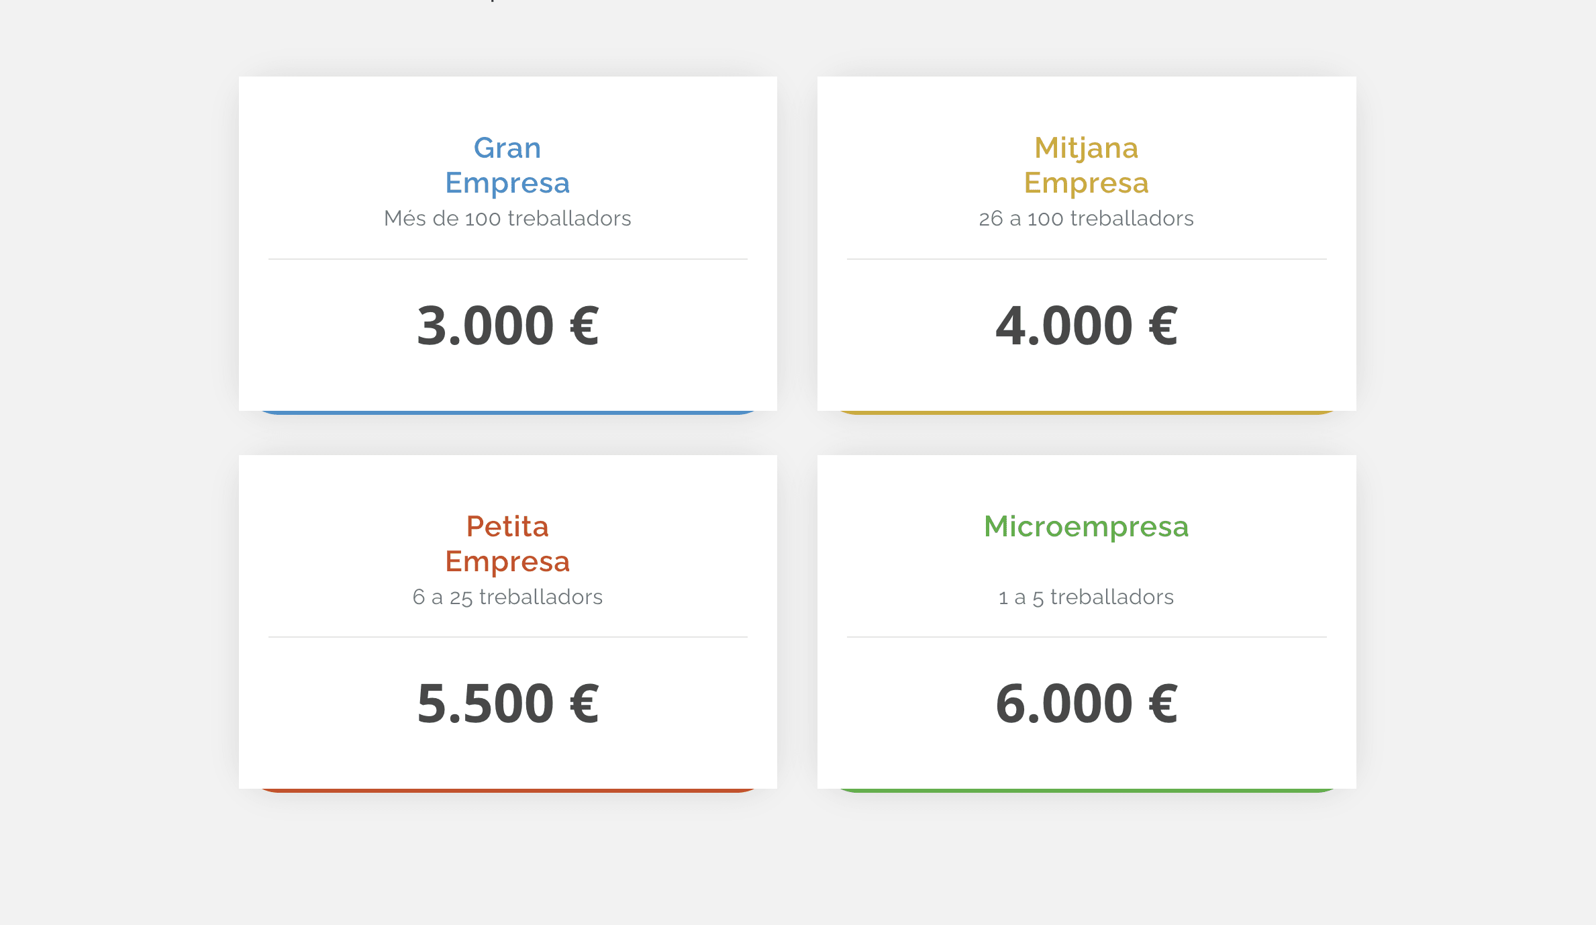Click green bar under Microempresa card
Image resolution: width=1596 pixels, height=925 pixels.
(1086, 790)
